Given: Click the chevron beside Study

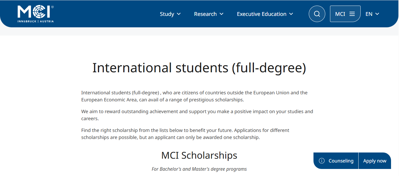Looking at the screenshot, I should (x=179, y=14).
